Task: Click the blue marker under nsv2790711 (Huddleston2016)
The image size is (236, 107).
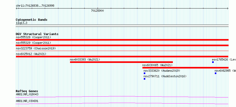Action: (145, 79)
